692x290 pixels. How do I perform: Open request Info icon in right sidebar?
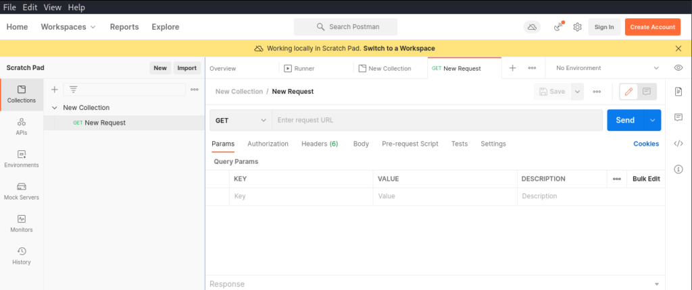[678, 169]
